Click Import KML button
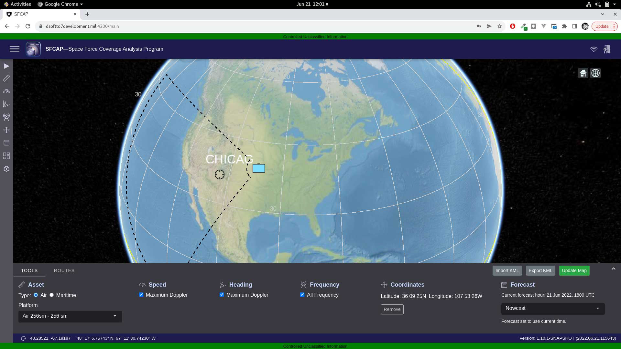 507,271
